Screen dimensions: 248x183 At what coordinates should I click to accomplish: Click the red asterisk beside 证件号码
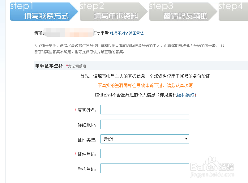75,154
